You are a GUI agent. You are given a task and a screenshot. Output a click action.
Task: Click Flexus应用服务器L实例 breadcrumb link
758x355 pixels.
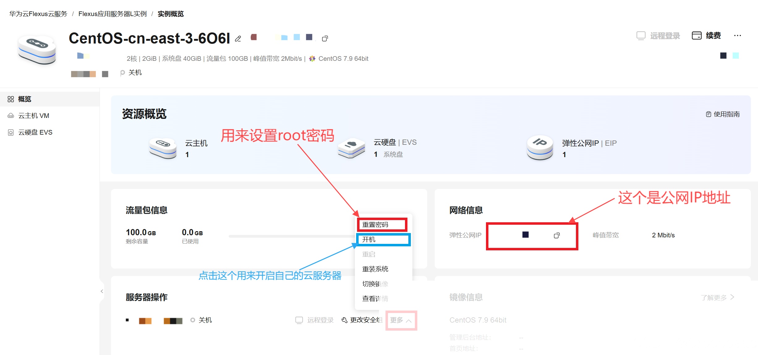(113, 14)
